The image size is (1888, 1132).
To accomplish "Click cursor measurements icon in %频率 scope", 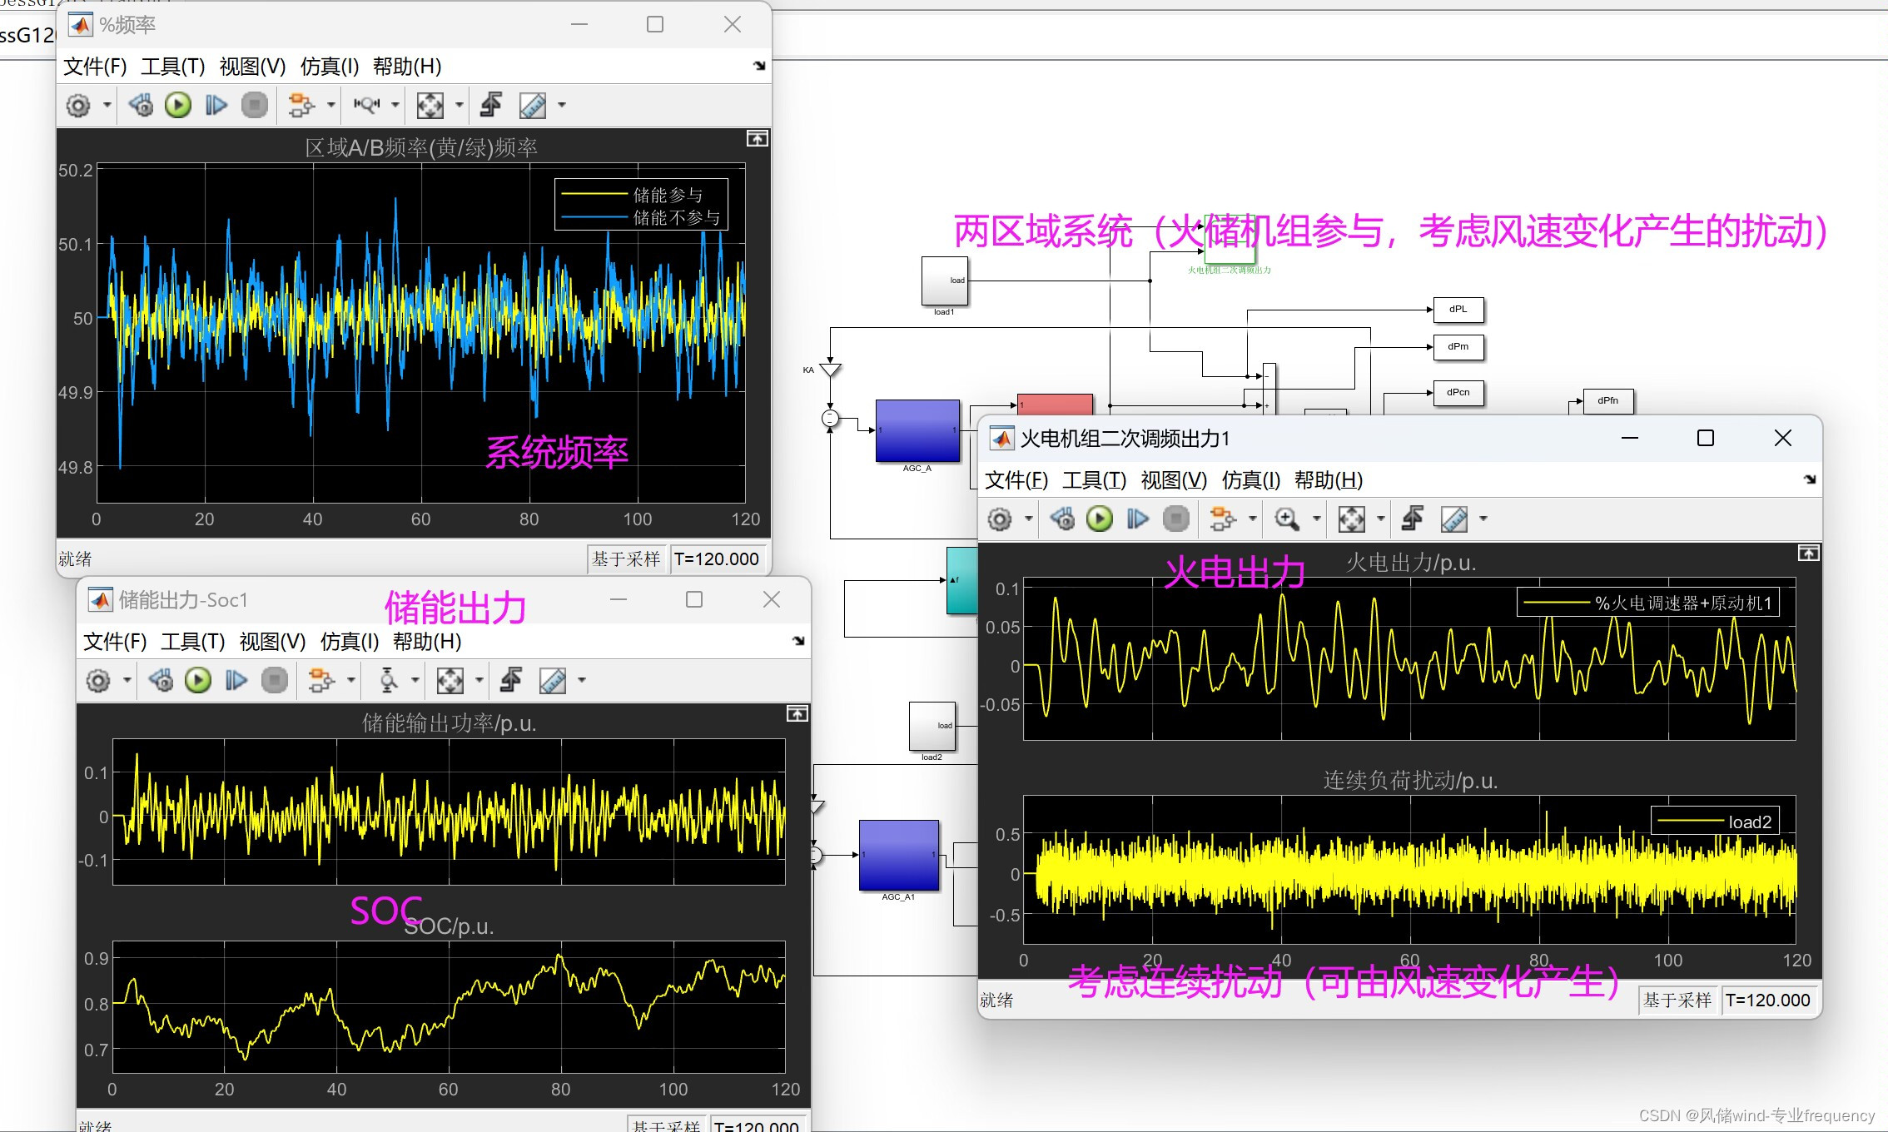I will tap(533, 106).
